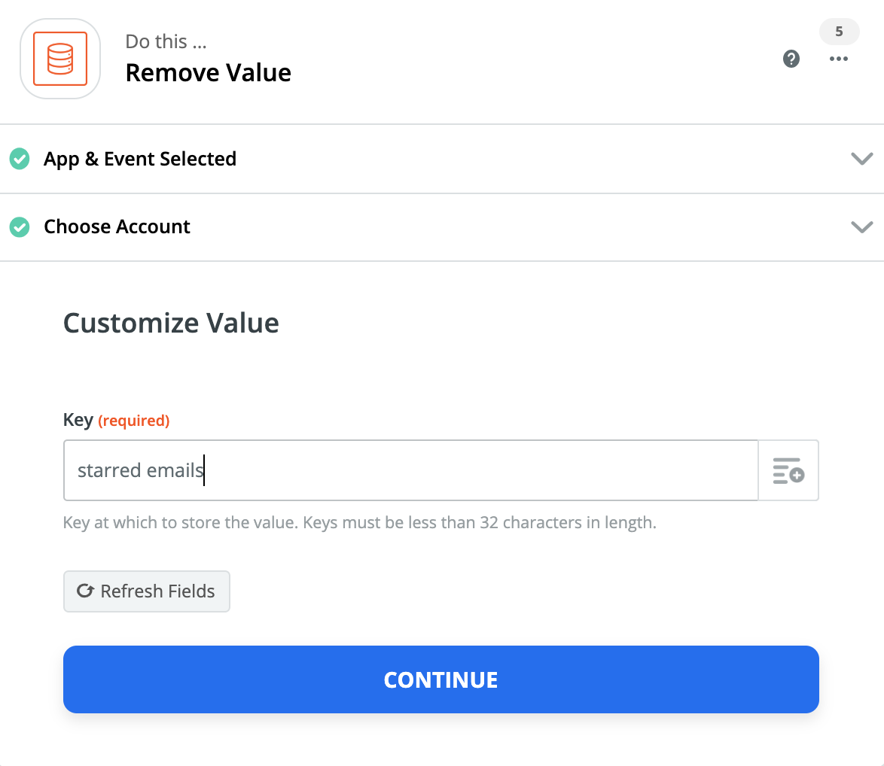Open the Choose Account section title
The width and height of the screenshot is (884, 766).
[117, 226]
